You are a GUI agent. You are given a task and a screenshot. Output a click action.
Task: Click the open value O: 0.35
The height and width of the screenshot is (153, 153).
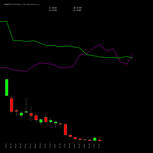click(x=53, y=10)
